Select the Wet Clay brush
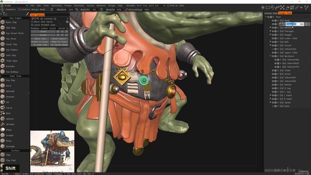Screen dimensions: 311x175 (x=10, y=28)
